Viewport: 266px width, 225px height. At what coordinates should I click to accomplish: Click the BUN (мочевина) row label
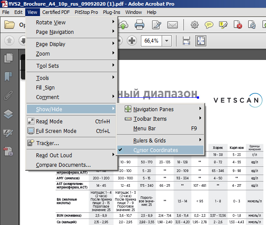tap(69, 215)
